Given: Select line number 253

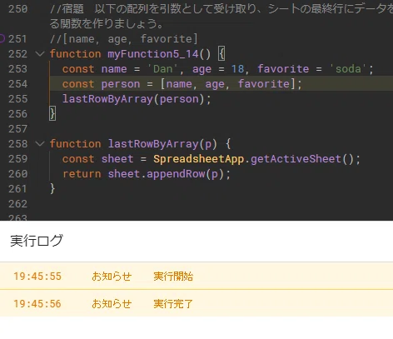Looking at the screenshot, I should [x=17, y=69].
